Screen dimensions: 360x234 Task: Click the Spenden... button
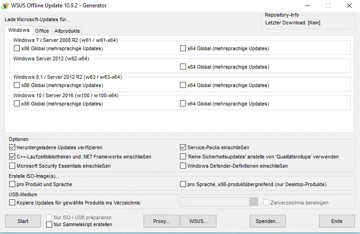coord(268,221)
